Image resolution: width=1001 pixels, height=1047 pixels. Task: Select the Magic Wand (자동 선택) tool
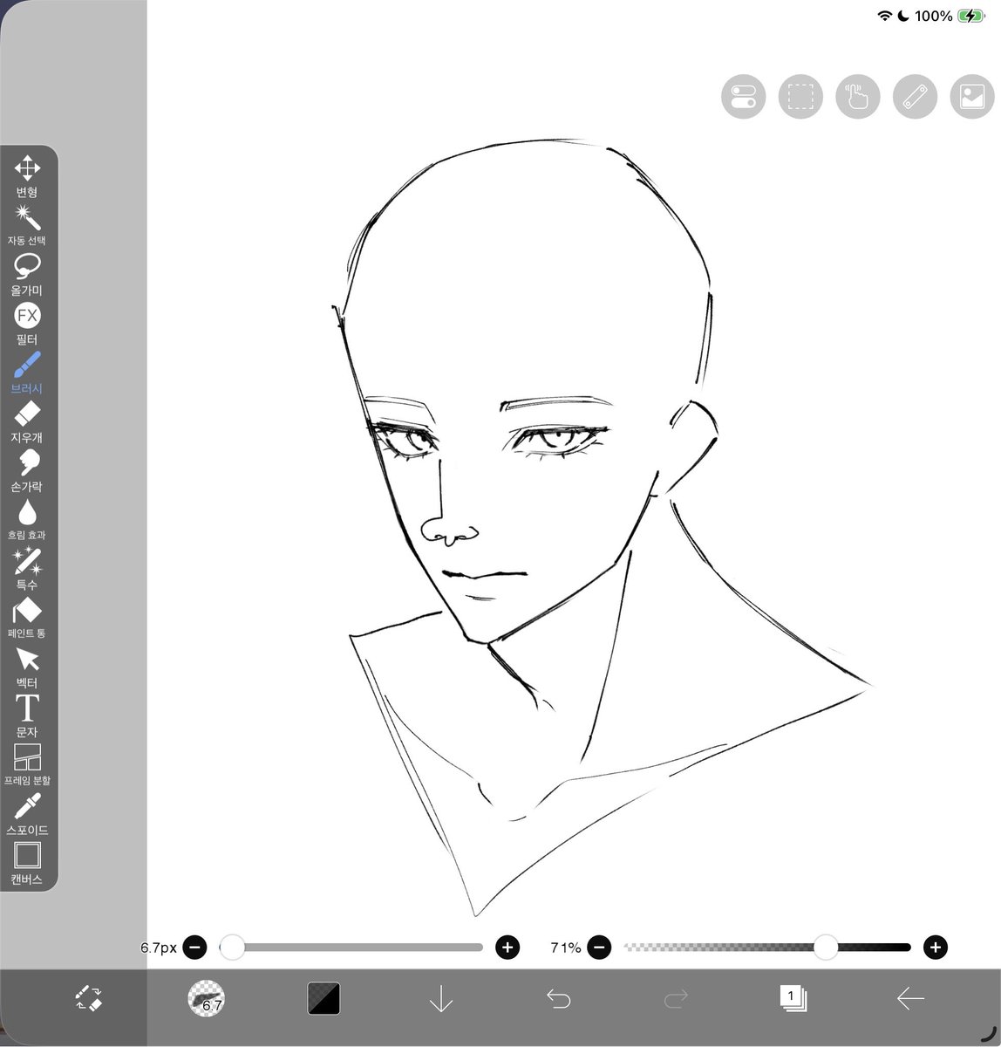tap(27, 226)
